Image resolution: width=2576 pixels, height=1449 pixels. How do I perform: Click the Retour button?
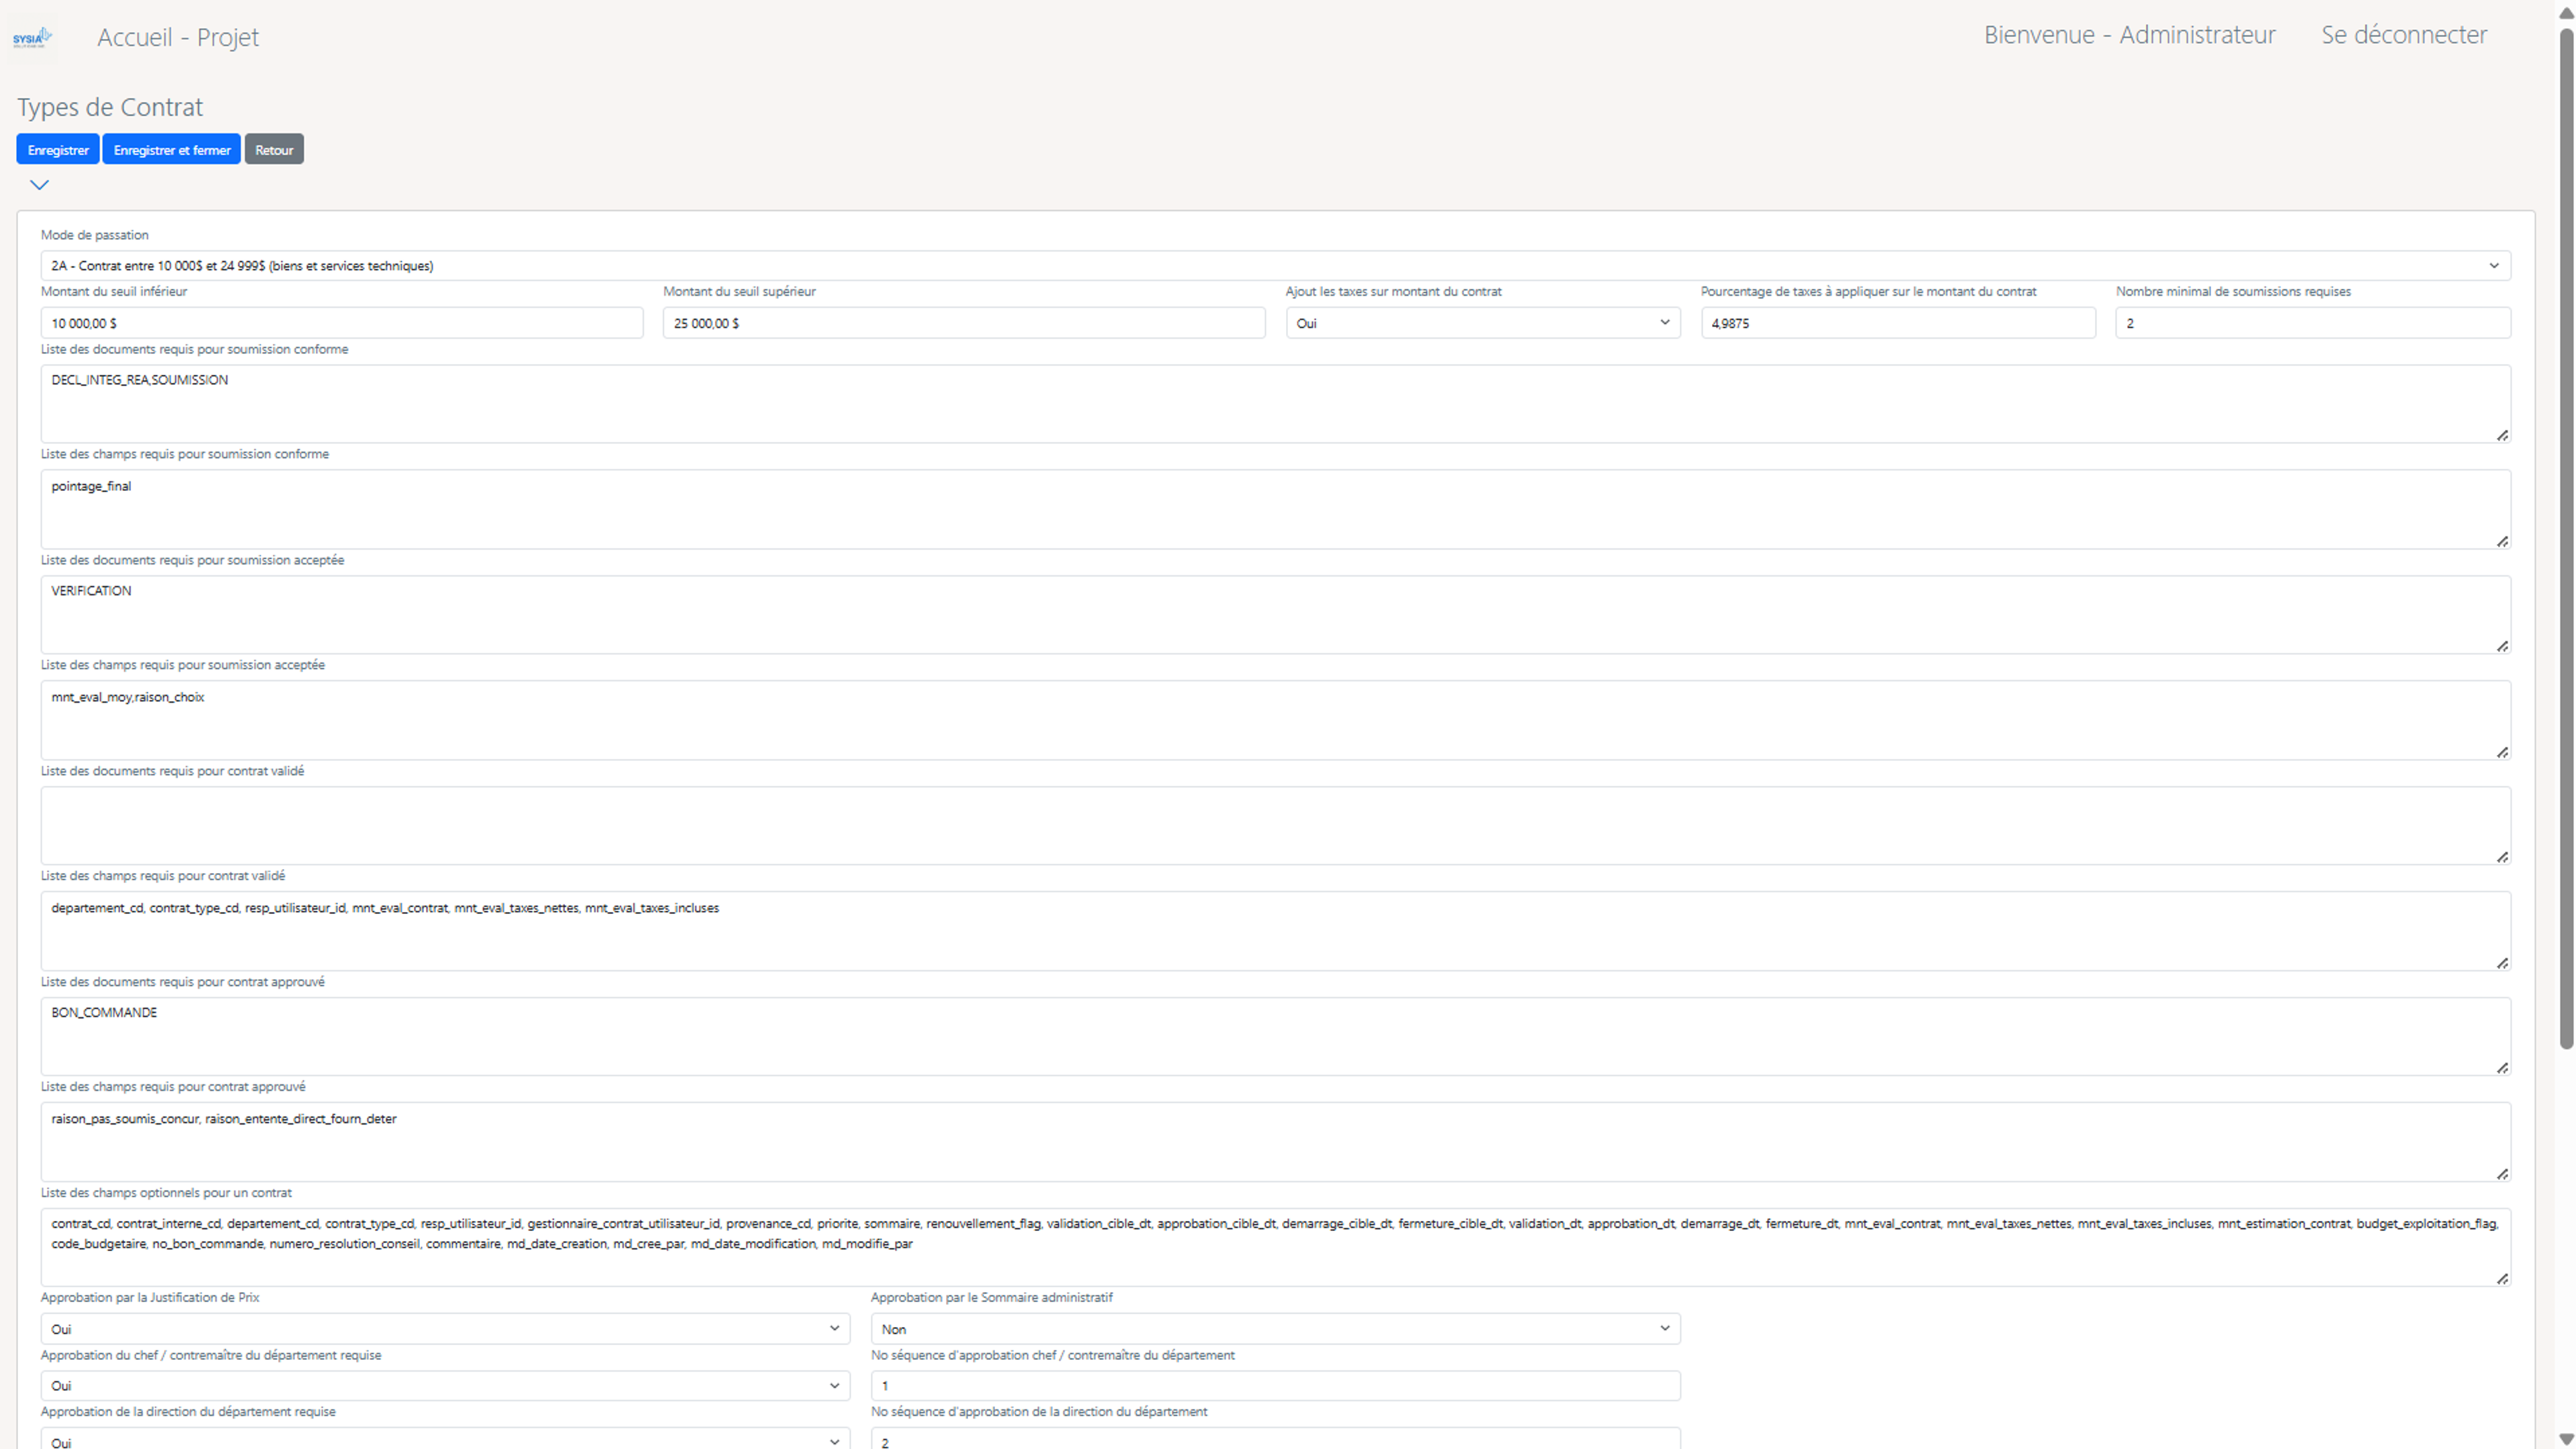point(274,150)
